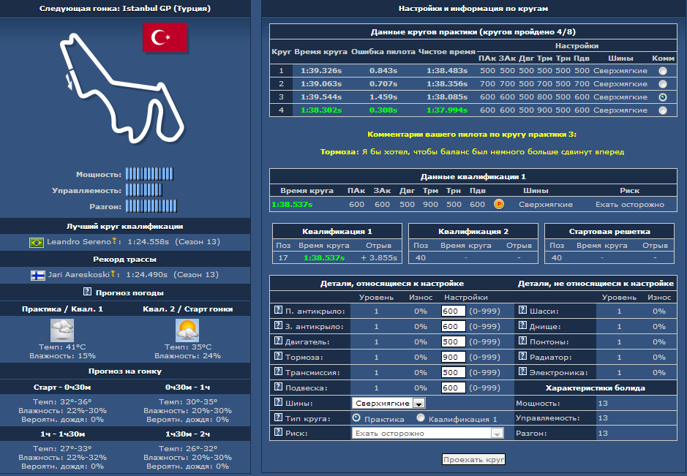Click the help icon beside Шасси
Screen dimensions: 687x476
click(522, 311)
